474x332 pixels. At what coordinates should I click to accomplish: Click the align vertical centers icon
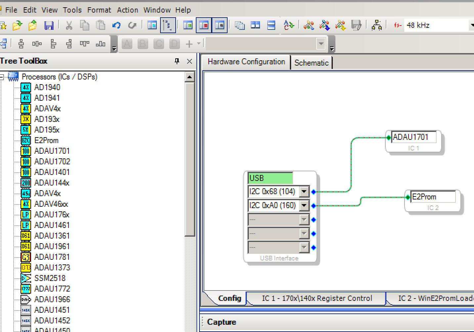(21, 43)
